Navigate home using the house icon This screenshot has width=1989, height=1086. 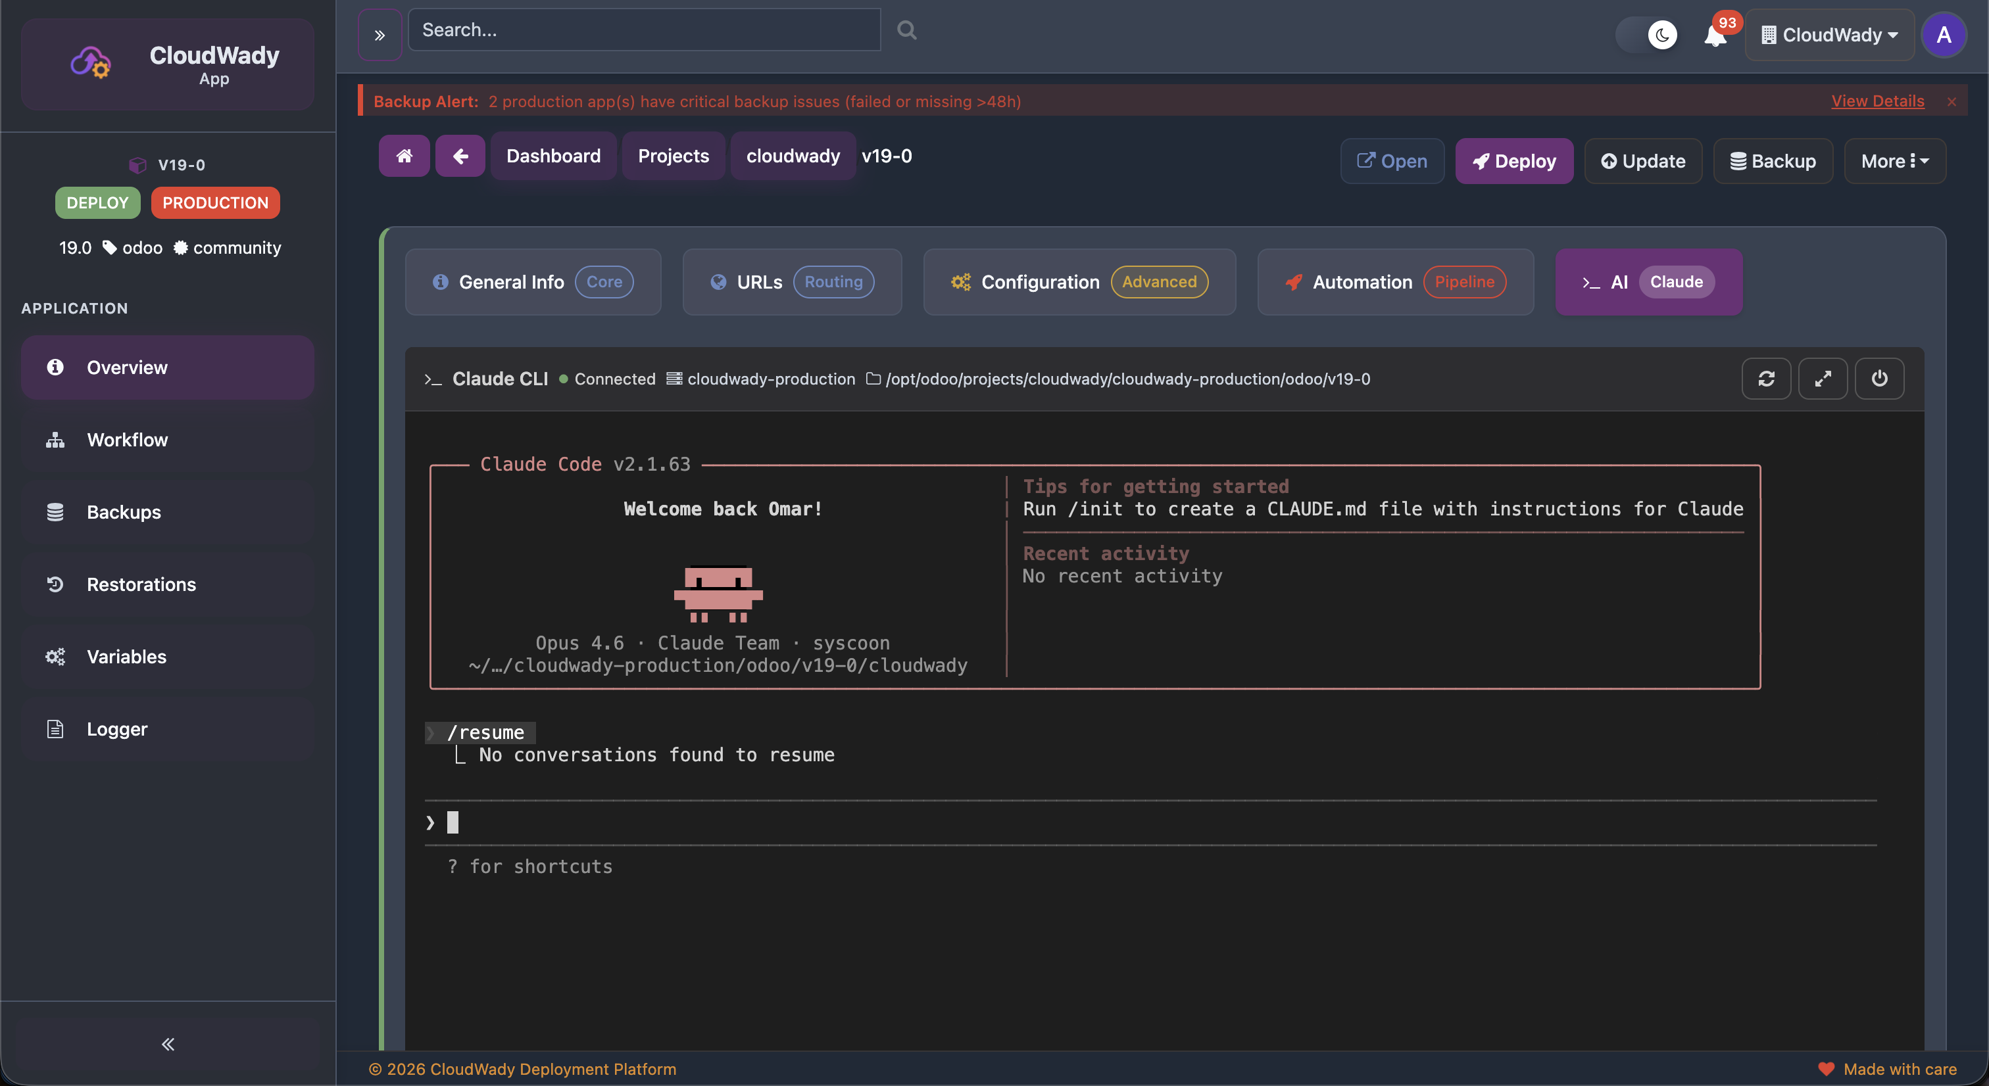[404, 155]
